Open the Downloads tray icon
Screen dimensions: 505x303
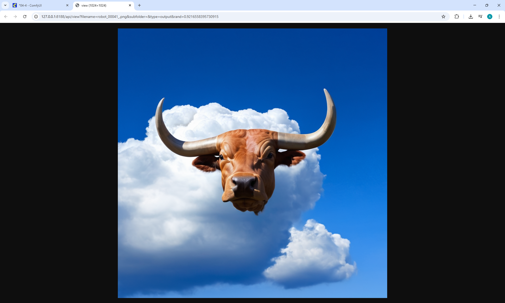[x=471, y=17]
